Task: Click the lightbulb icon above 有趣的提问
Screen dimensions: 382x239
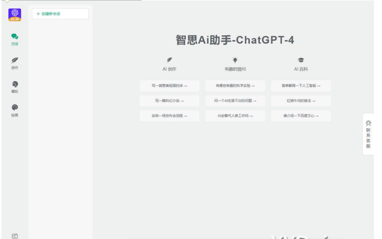Action: [235, 60]
